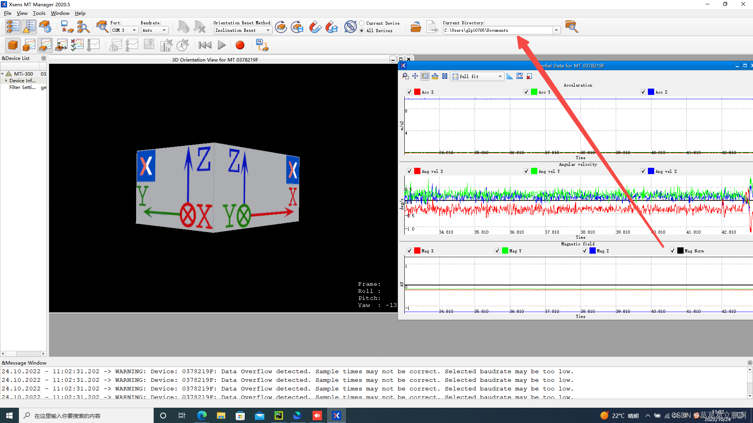Pause plotting in the inertial data window
This screenshot has width=753, height=423.
tap(445, 76)
